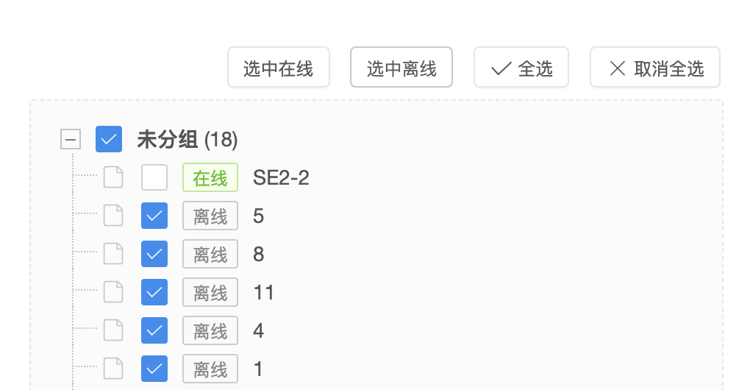This screenshot has height=390, width=750.
Task: Click the 选中离线 button
Action: tap(401, 68)
